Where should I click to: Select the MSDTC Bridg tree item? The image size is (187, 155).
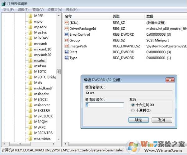click(45, 77)
